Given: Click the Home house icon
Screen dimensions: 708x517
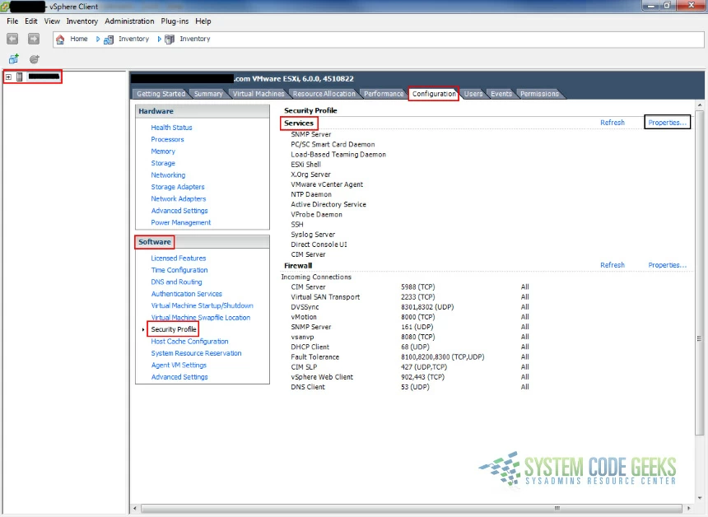Looking at the screenshot, I should (60, 40).
